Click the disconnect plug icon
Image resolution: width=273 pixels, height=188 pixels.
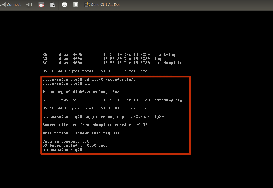(x=29, y=5)
